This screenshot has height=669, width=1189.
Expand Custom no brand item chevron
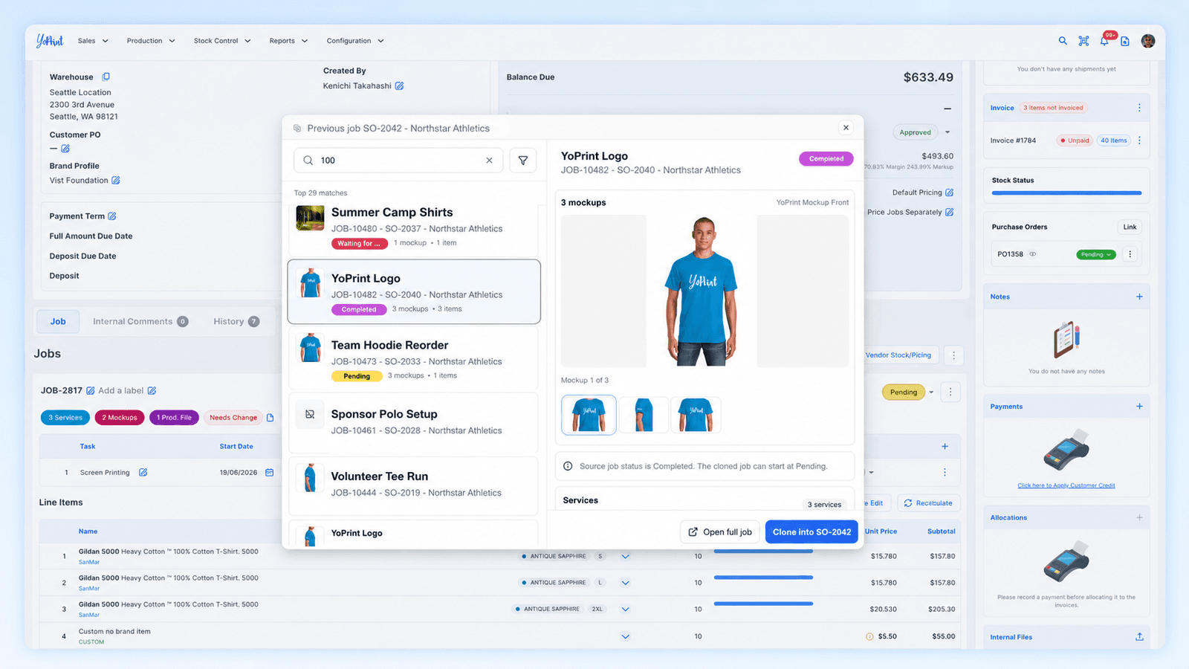pyautogui.click(x=625, y=636)
